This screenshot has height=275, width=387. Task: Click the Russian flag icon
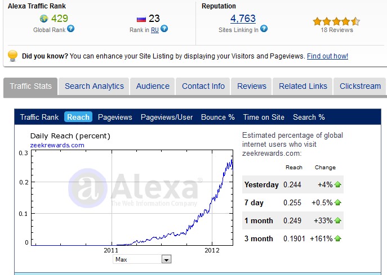(x=141, y=19)
